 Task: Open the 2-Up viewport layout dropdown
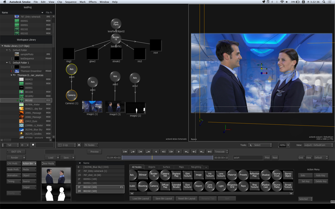click(67, 145)
